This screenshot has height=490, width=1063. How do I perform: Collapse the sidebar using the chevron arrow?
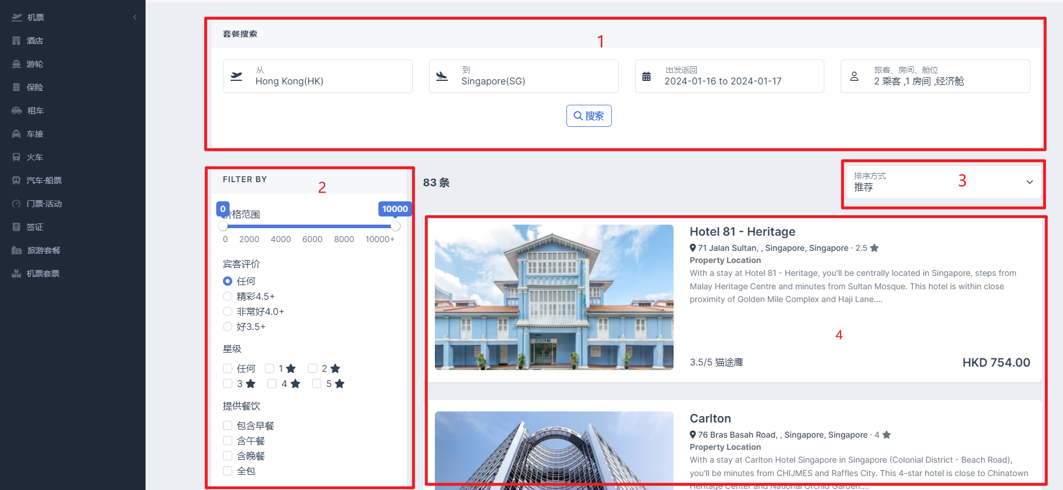[x=135, y=17]
